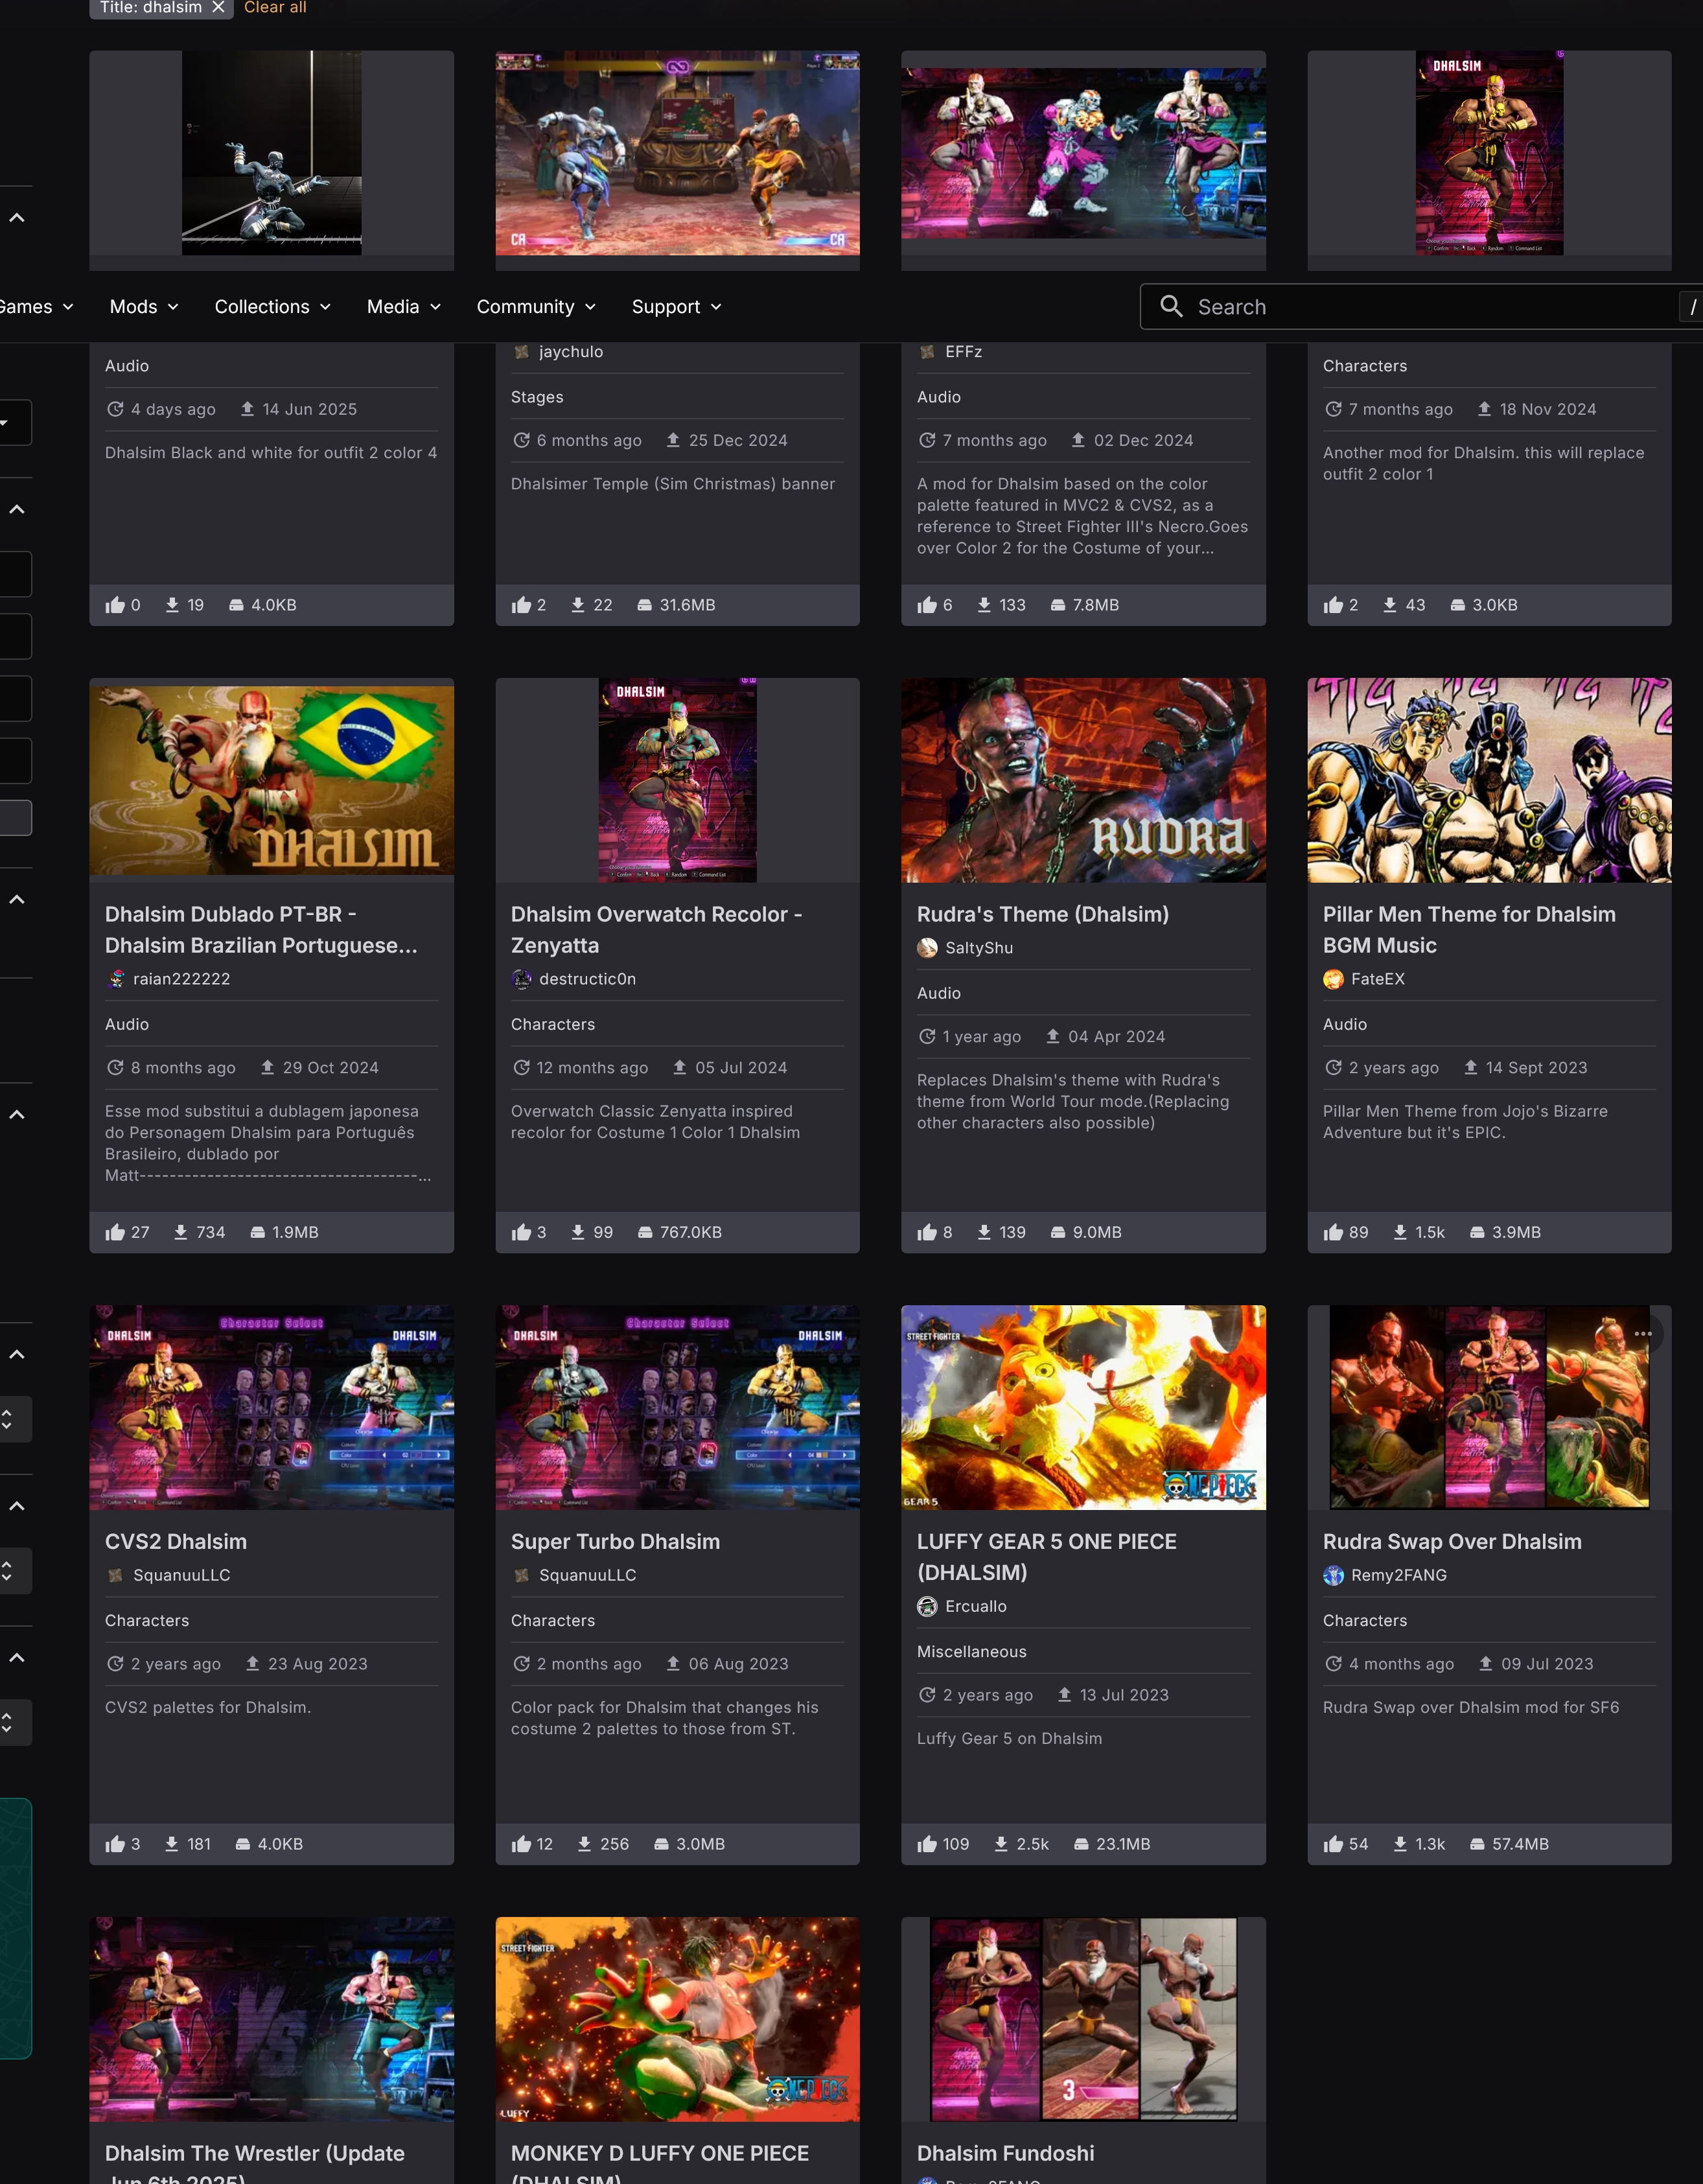The width and height of the screenshot is (1703, 2184).
Task: Click FateEX's avatar icon
Action: coord(1333,979)
